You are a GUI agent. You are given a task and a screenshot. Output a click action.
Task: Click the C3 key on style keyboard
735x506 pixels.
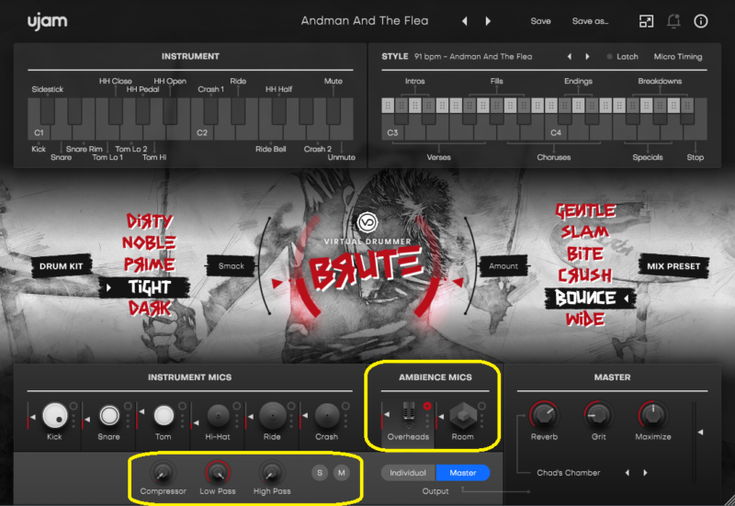click(392, 132)
